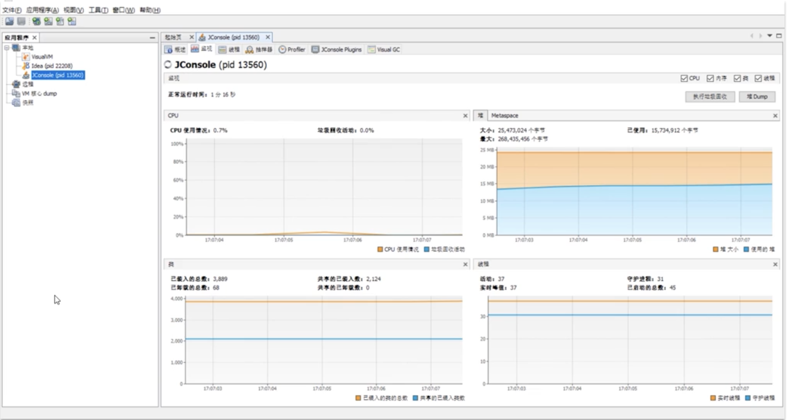Select the 远程 remote tree node
This screenshot has width=787, height=420.
[28, 84]
